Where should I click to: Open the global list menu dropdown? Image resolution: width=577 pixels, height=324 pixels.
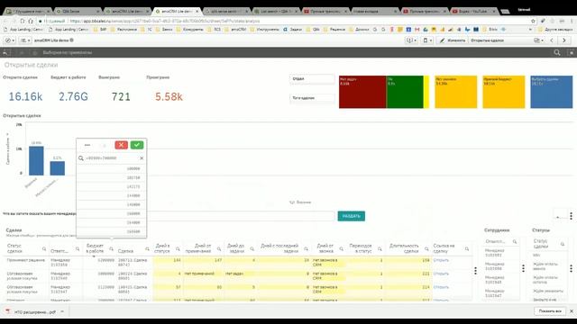[25, 40]
